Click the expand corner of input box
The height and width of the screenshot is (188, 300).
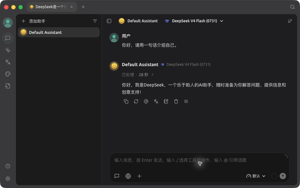point(286,156)
